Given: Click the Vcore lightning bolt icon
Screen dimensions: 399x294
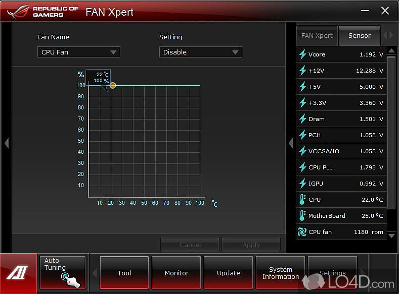Looking at the screenshot, I should [302, 54].
